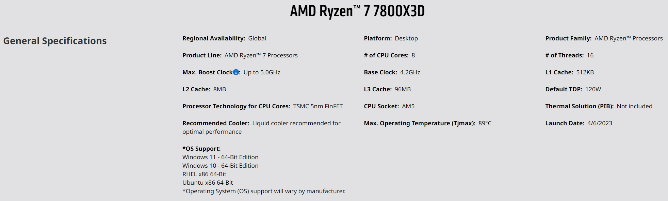This screenshot has height=201, width=668.
Task: Click the Product Family label
Action: [x=568, y=38]
